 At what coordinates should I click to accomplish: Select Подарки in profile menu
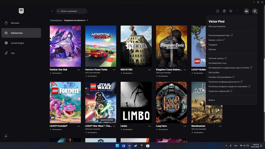[x=213, y=45]
